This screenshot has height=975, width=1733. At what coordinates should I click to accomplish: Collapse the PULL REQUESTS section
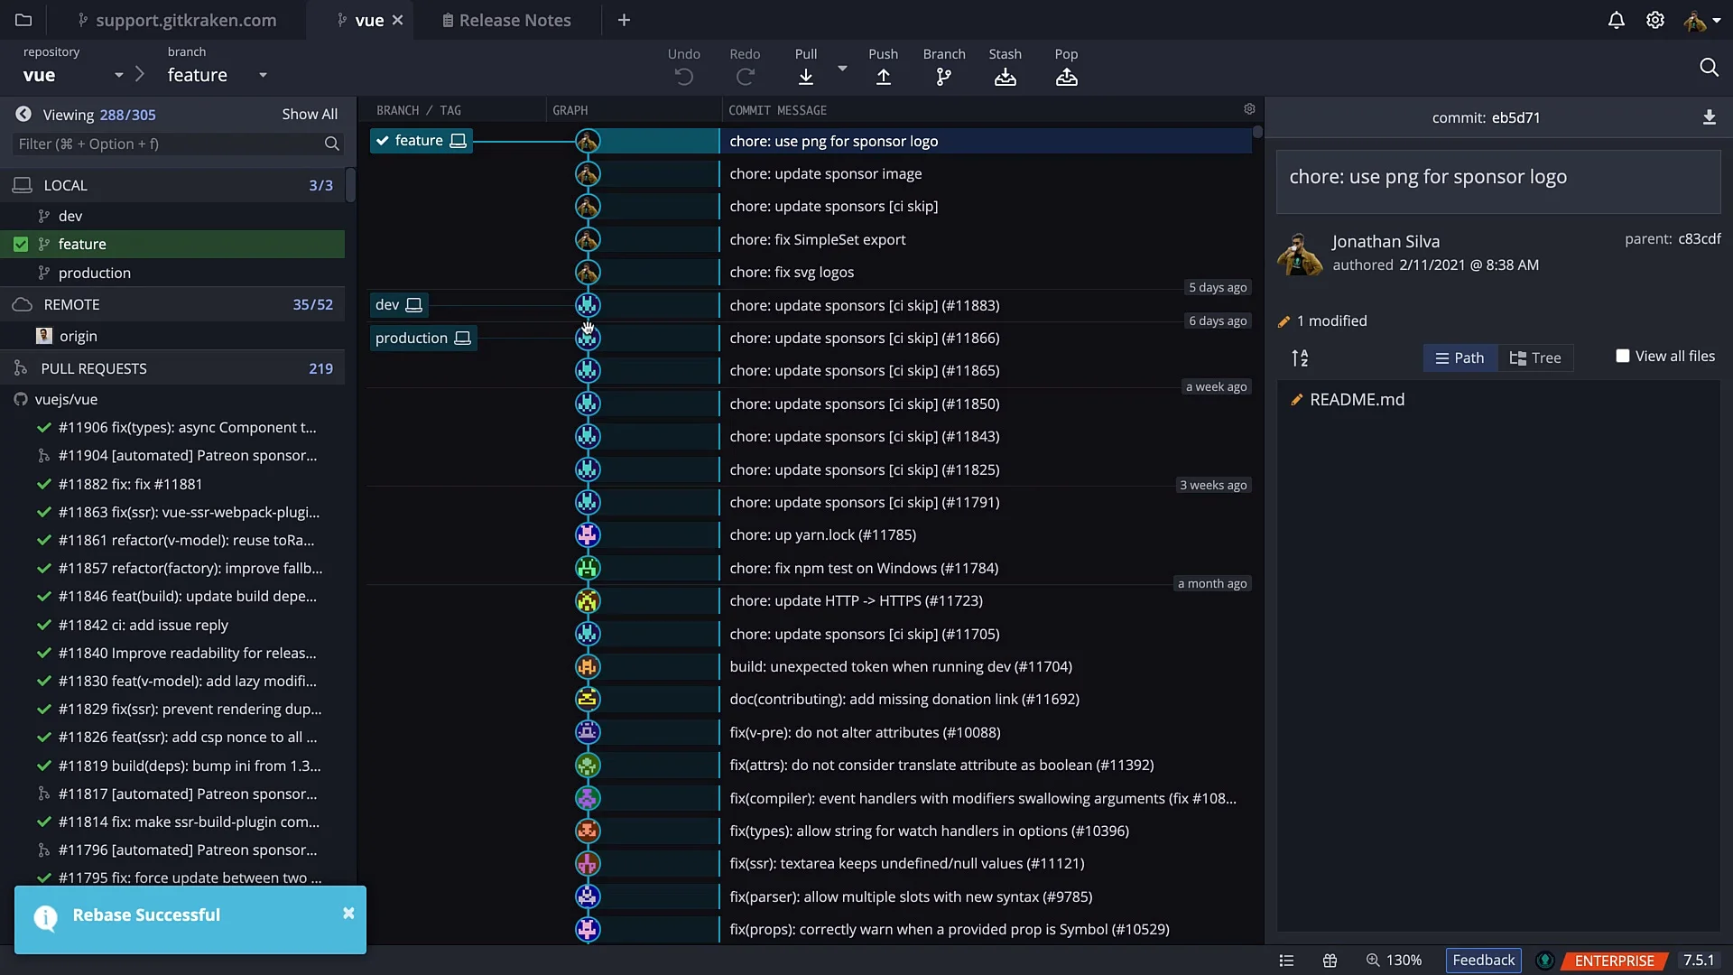click(x=93, y=368)
